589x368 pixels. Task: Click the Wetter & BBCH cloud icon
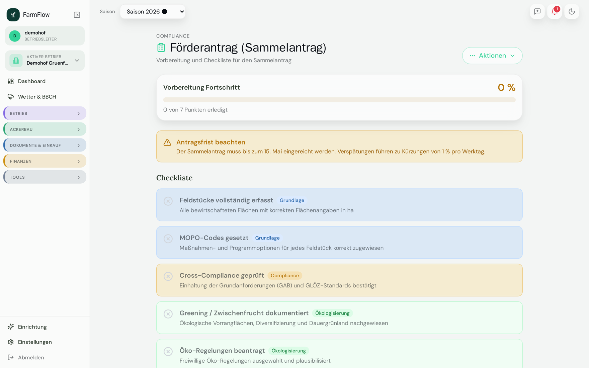11,97
